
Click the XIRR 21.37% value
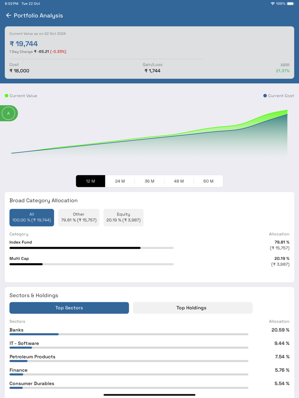click(282, 71)
